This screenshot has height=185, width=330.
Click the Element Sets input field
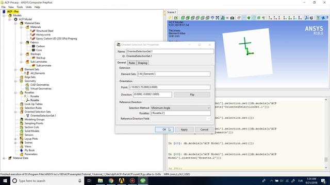point(174,74)
